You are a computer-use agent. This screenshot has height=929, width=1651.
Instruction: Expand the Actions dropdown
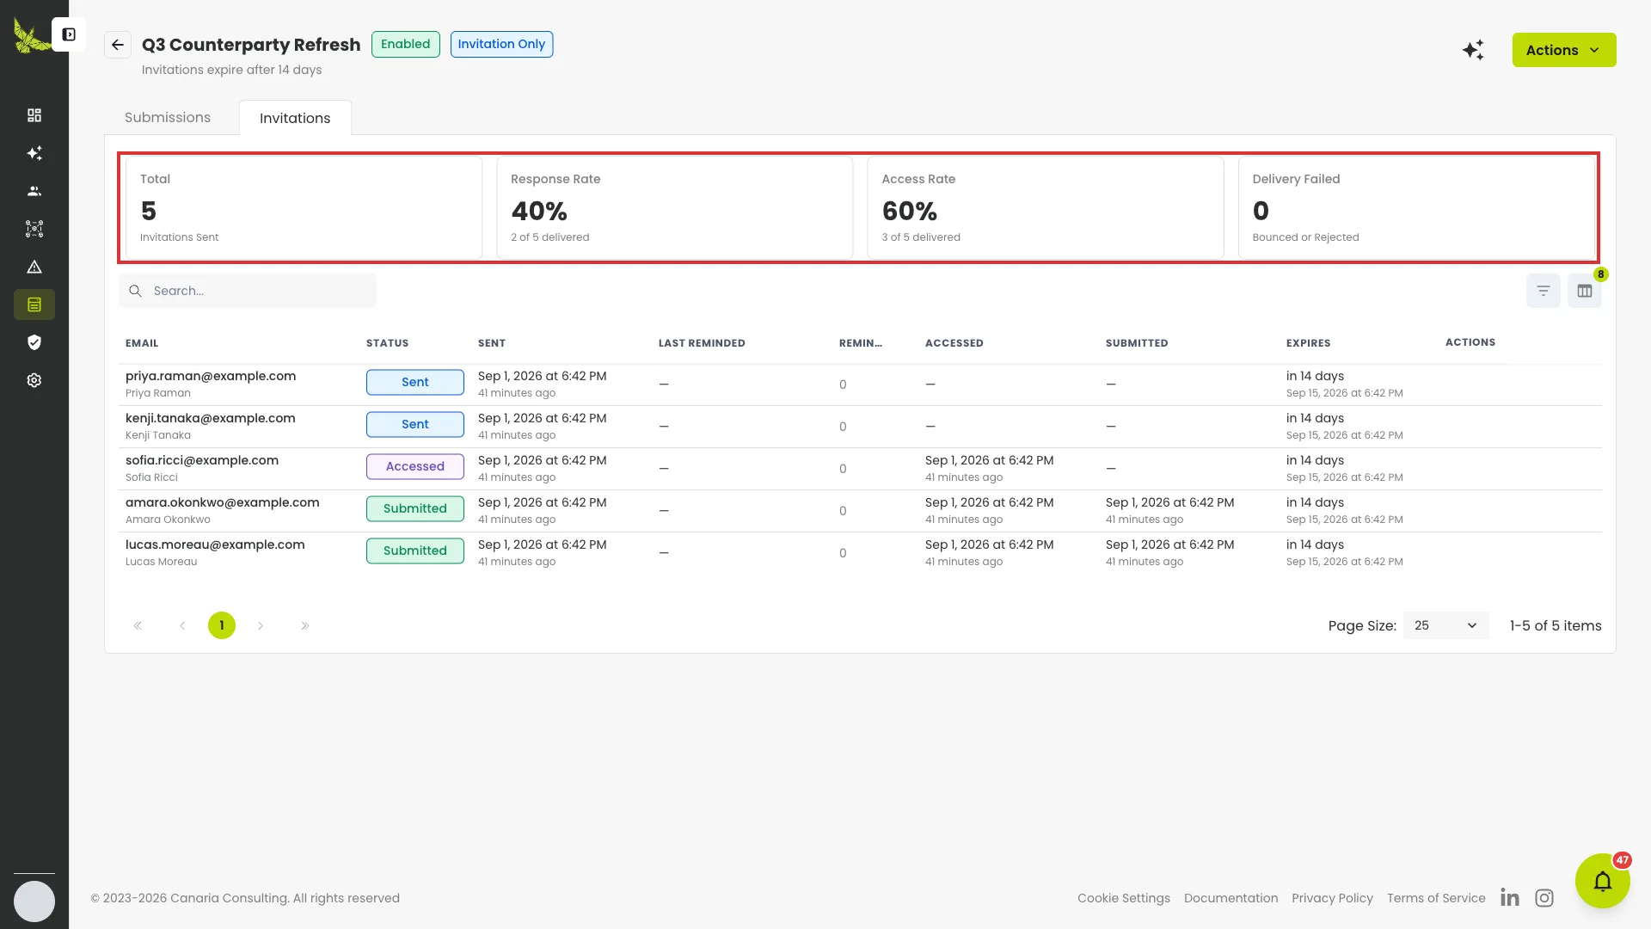[1564, 50]
